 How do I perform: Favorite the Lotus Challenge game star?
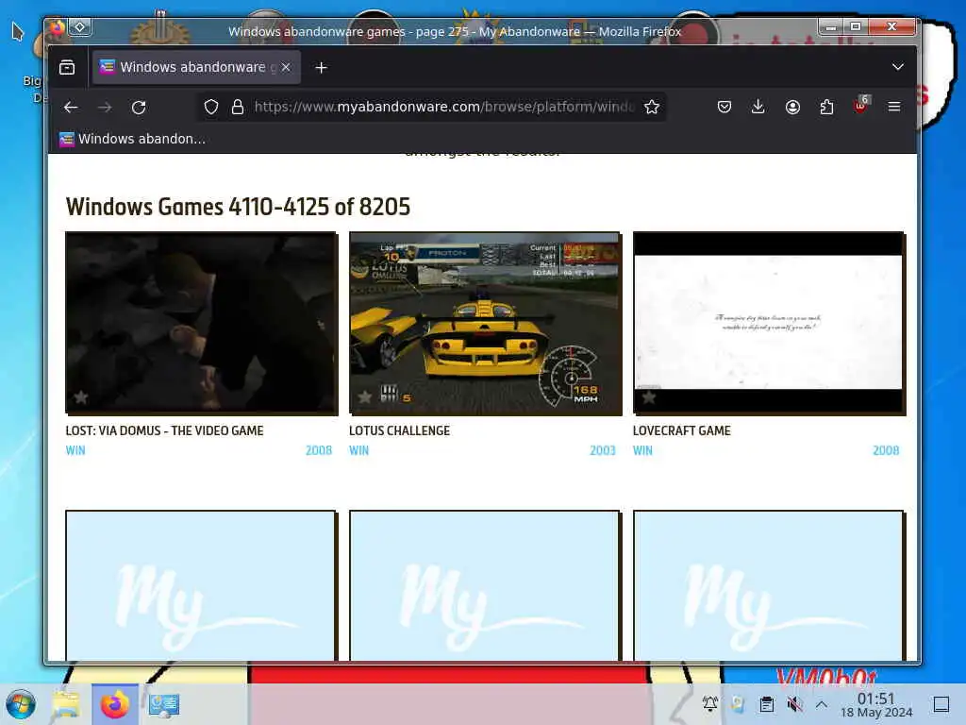(365, 397)
